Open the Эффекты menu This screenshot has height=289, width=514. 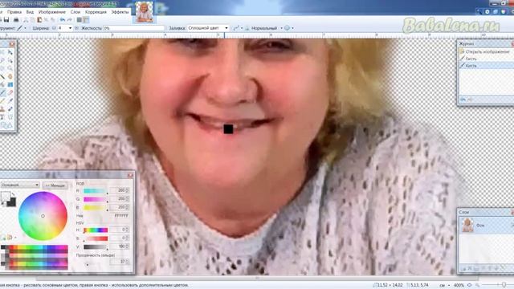point(120,12)
